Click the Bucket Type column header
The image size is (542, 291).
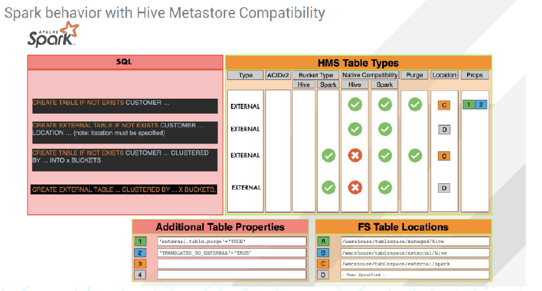pos(316,75)
